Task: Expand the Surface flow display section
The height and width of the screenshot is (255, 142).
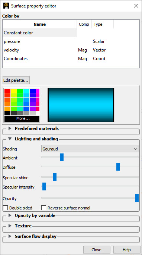Action: tap(10, 236)
